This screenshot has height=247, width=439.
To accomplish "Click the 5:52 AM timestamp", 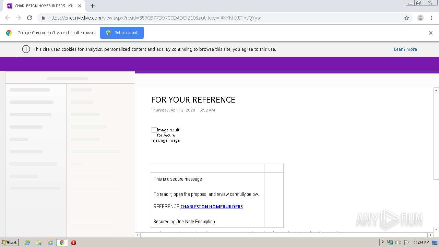I will (x=207, y=110).
